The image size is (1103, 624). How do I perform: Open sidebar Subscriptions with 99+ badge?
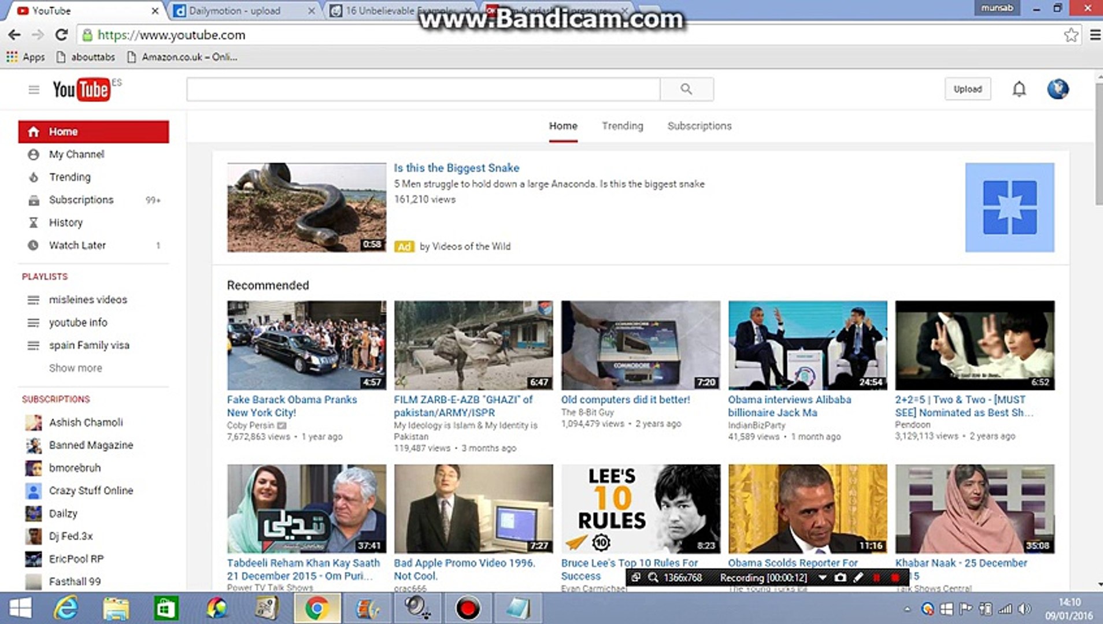(x=94, y=200)
